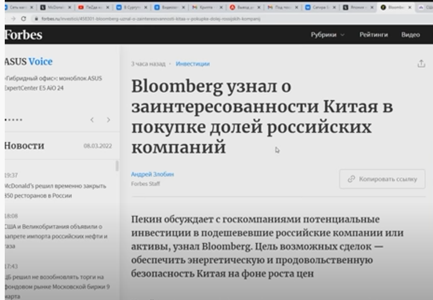
Task: Show the previous ASUS Voice slide
Action: click(x=92, y=120)
